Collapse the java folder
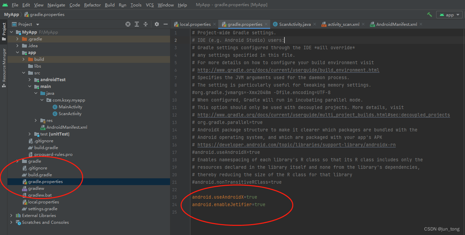This screenshot has width=465, height=235. [x=36, y=93]
